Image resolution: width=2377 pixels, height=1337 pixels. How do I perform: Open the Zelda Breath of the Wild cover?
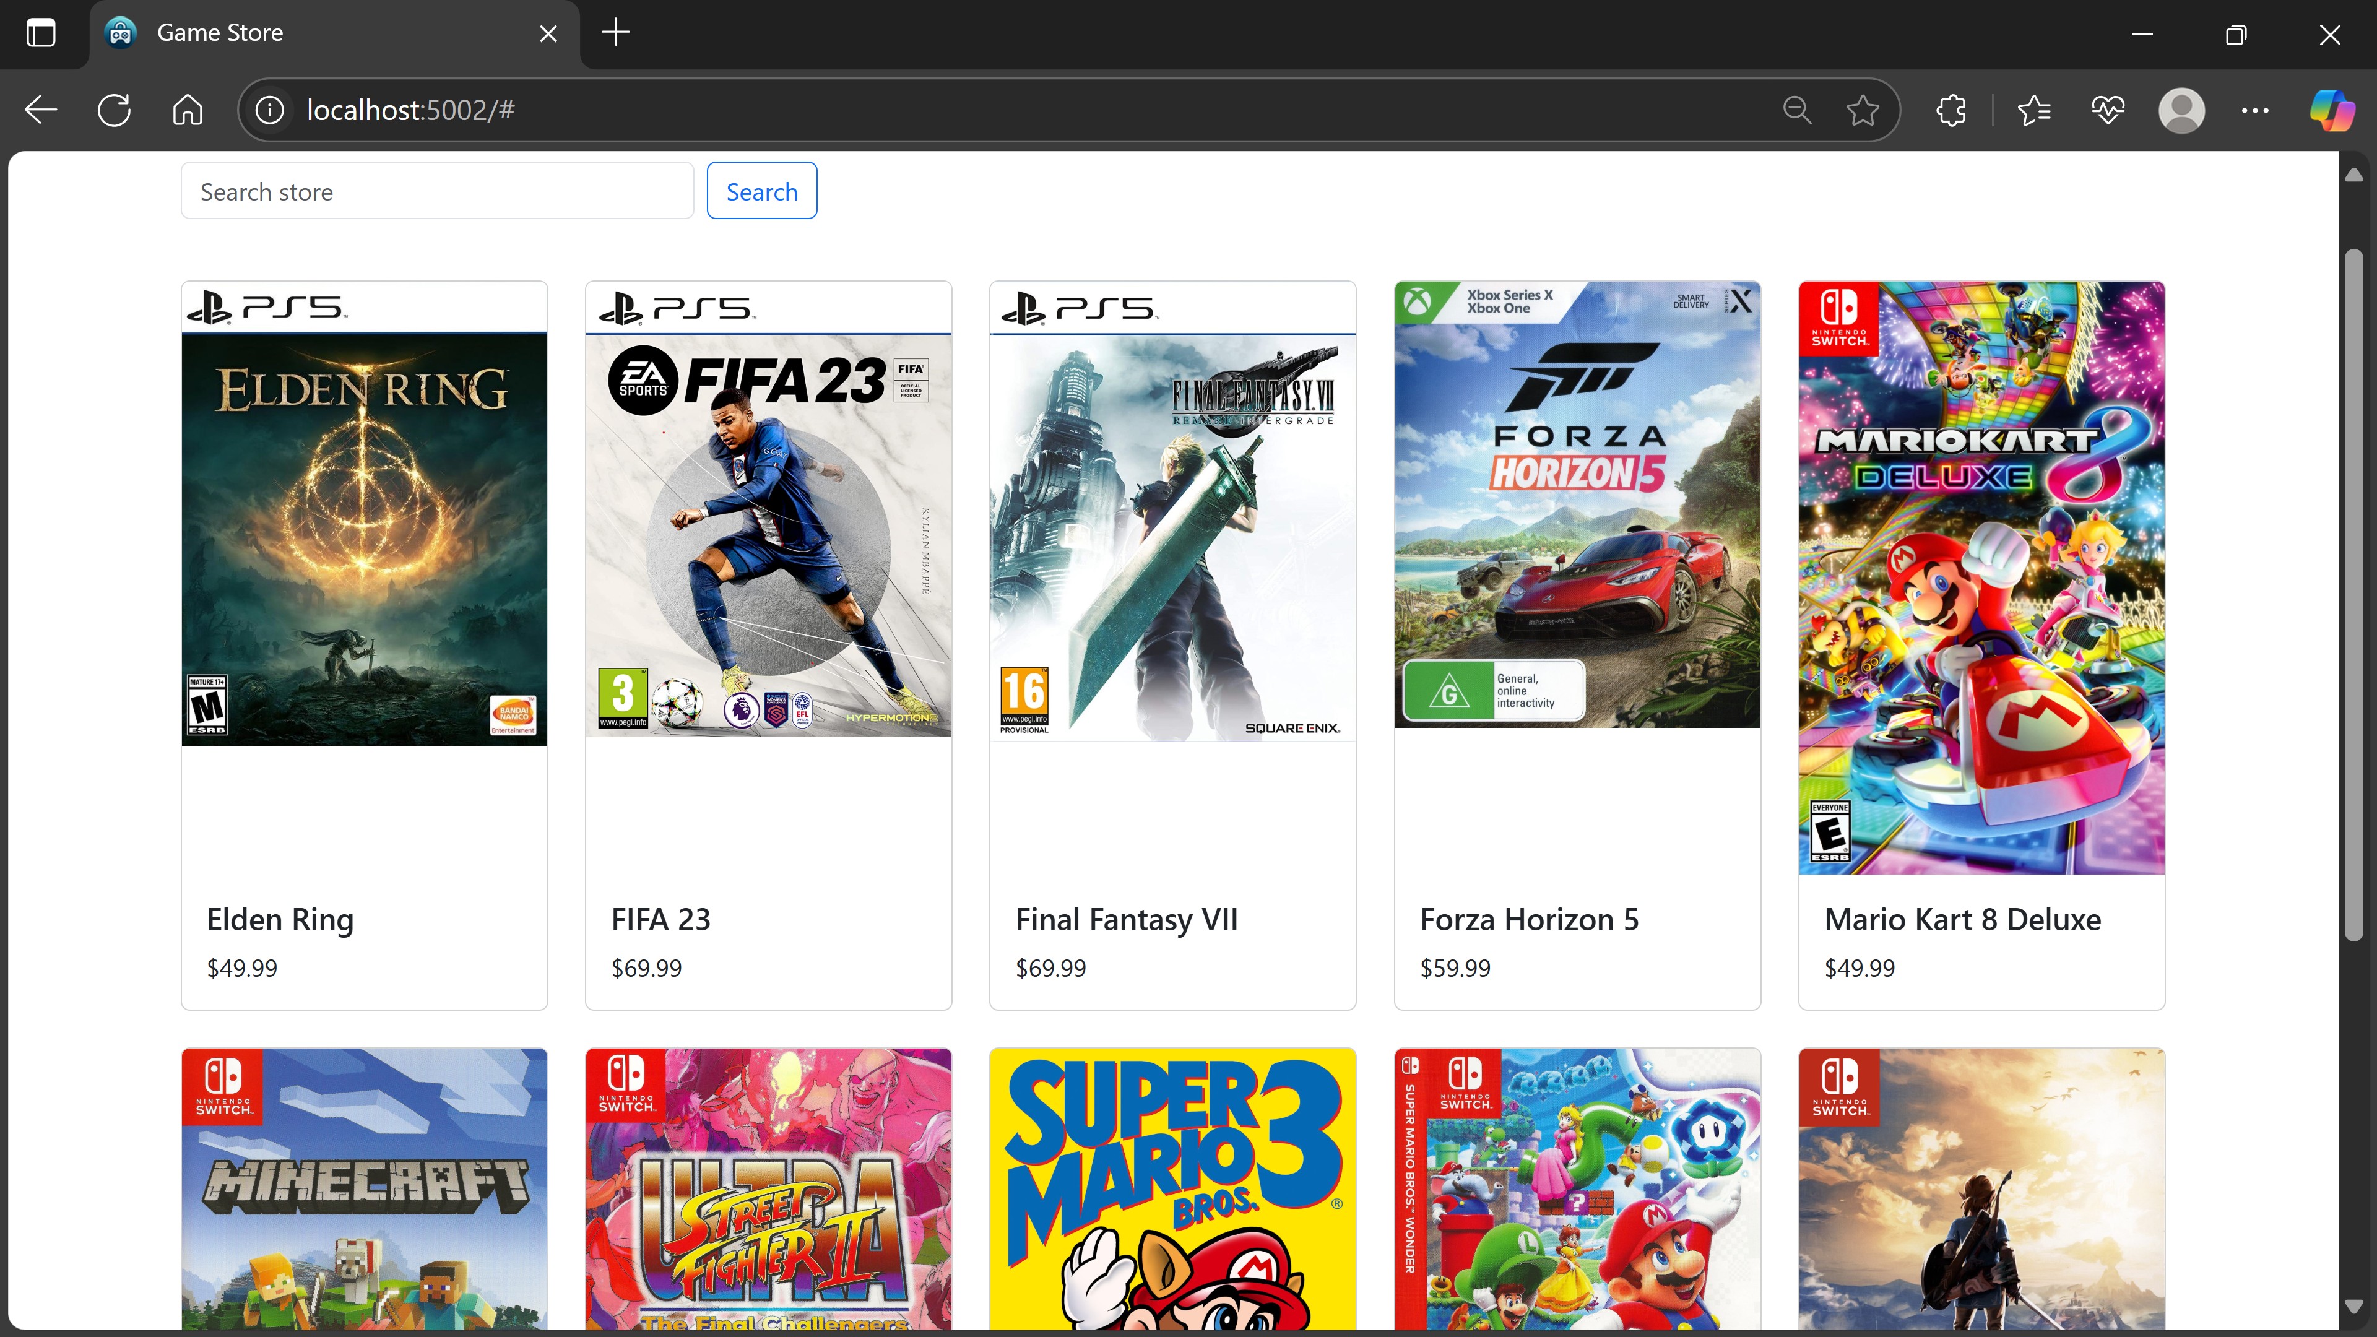tap(1982, 1188)
